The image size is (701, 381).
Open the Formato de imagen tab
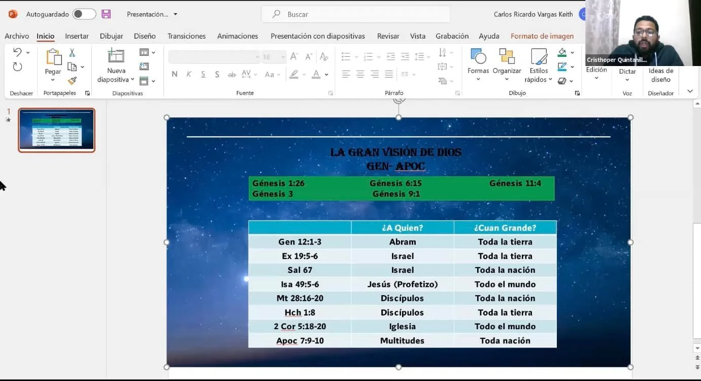[542, 36]
